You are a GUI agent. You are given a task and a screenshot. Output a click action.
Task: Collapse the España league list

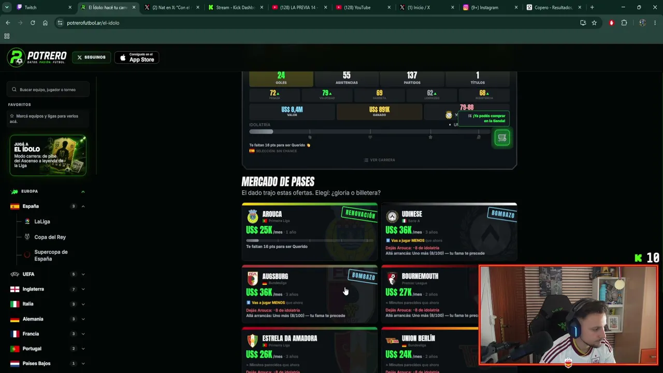tap(83, 206)
